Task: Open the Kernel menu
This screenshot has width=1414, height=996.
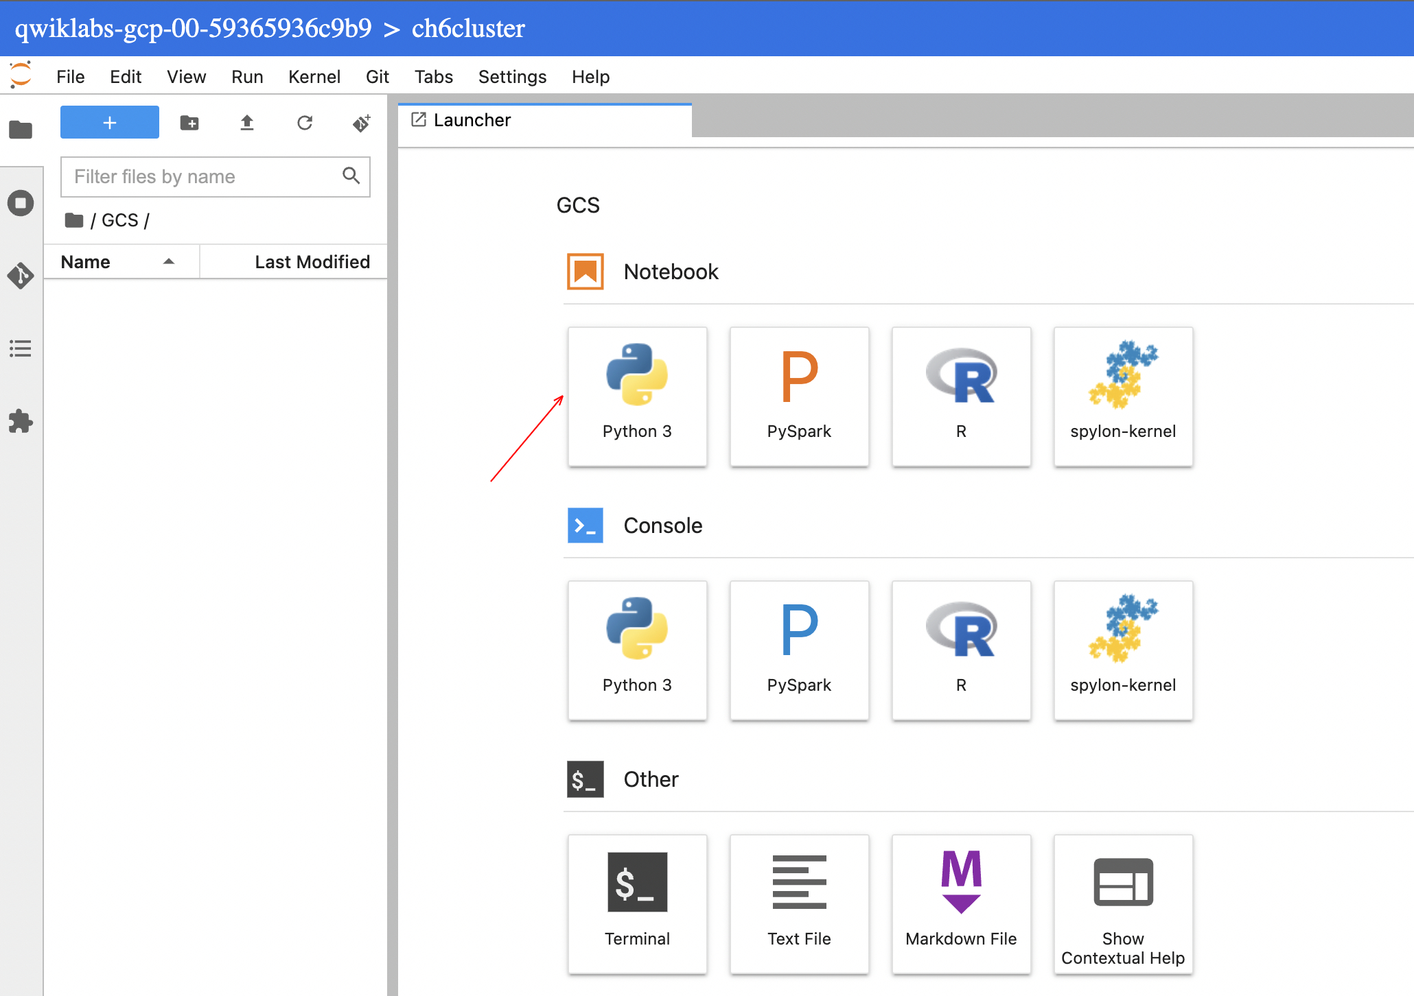Action: pyautogui.click(x=314, y=77)
